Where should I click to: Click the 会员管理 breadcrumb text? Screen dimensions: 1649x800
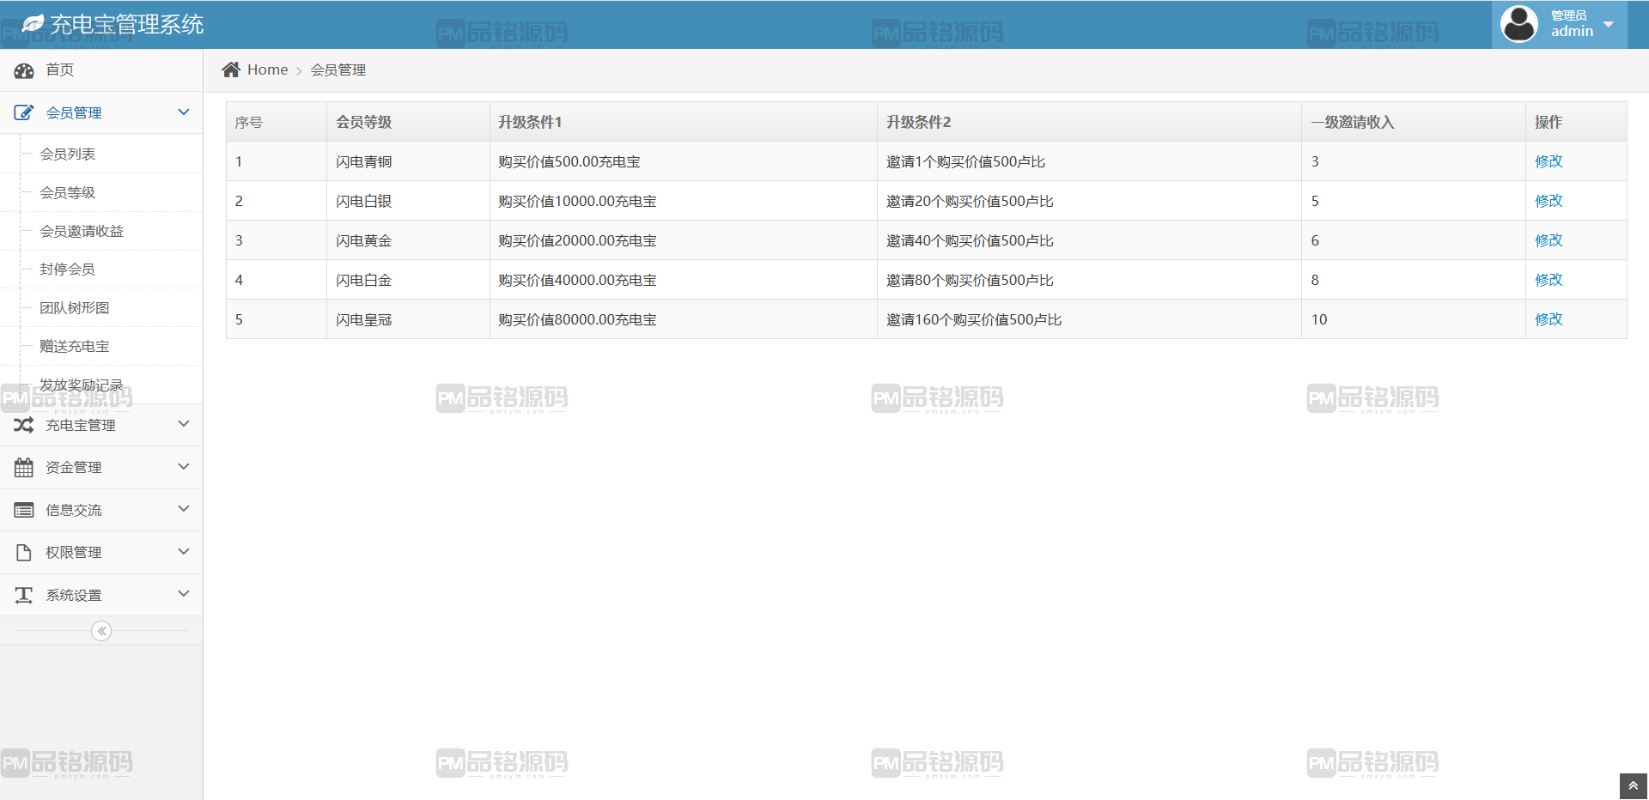pos(338,70)
